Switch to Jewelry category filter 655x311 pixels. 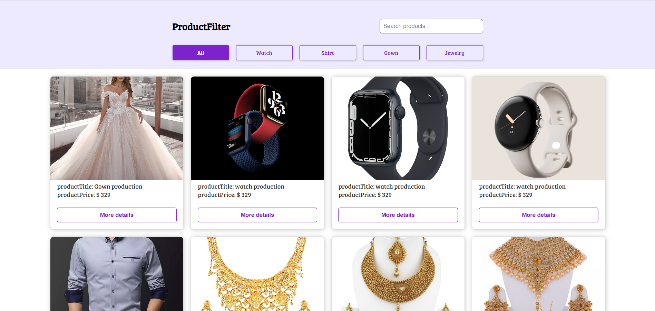click(x=454, y=53)
